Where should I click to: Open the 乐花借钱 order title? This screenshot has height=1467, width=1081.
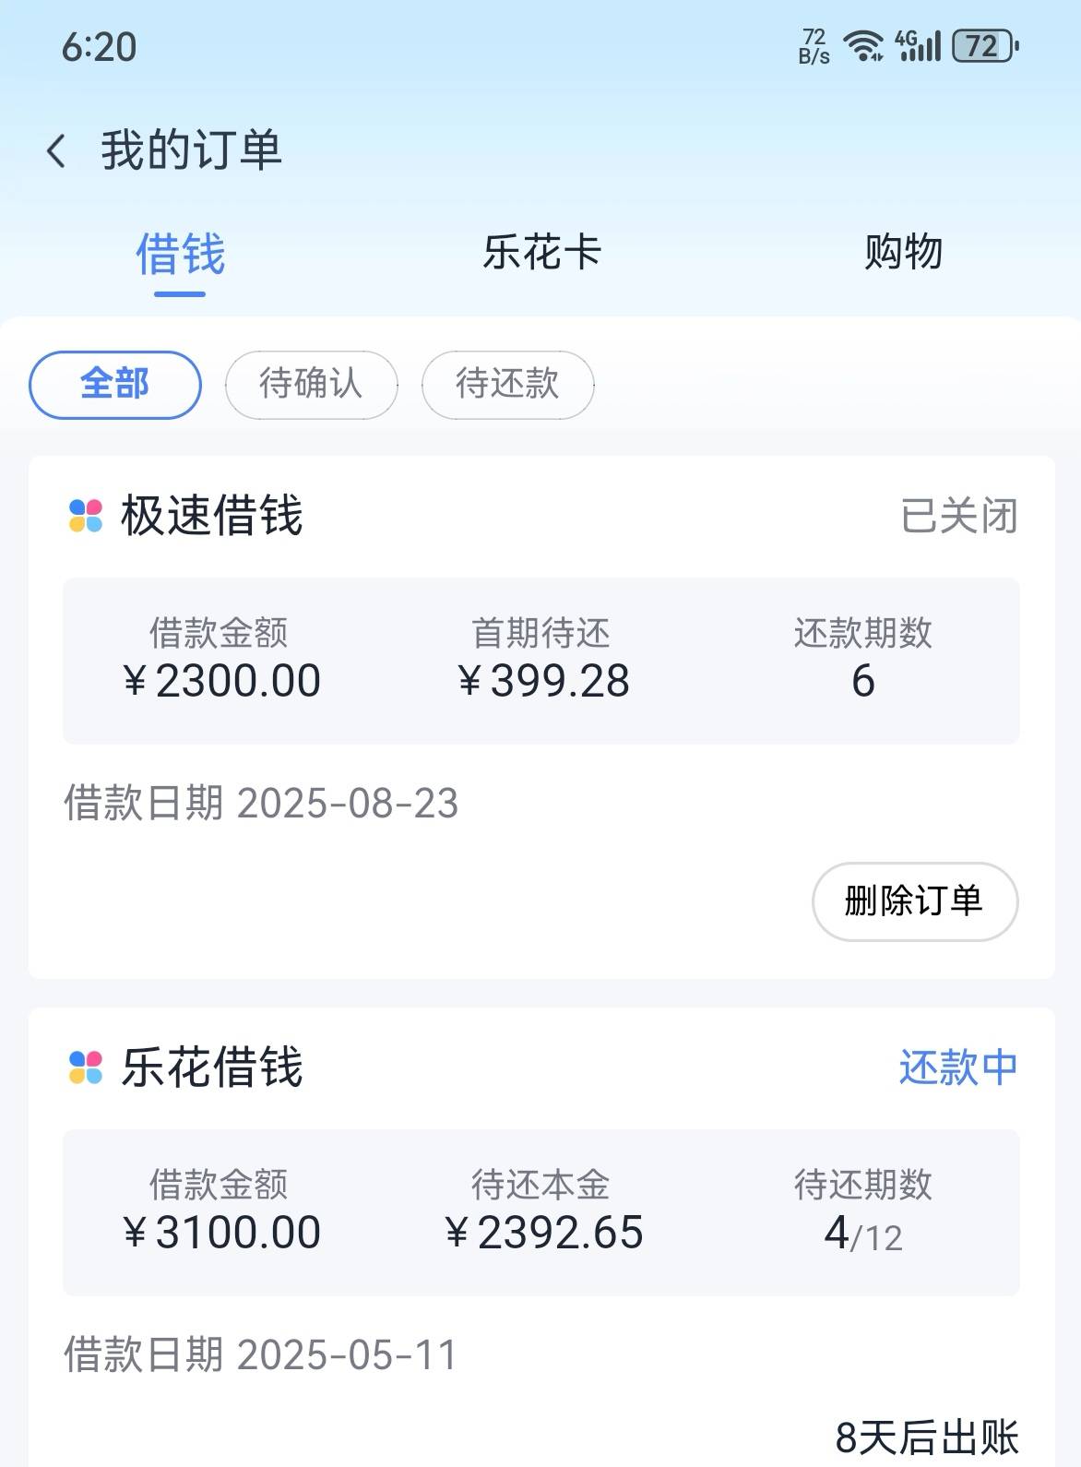pos(211,1067)
